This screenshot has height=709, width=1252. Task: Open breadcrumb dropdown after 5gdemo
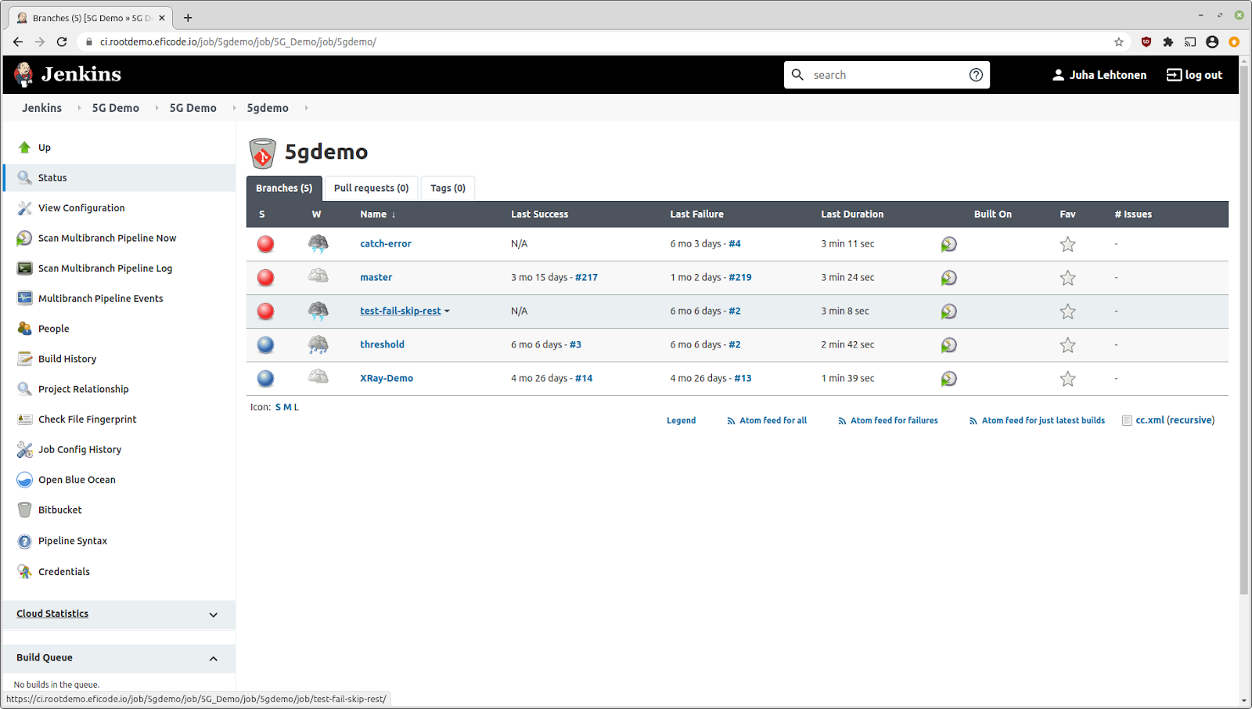[x=306, y=108]
